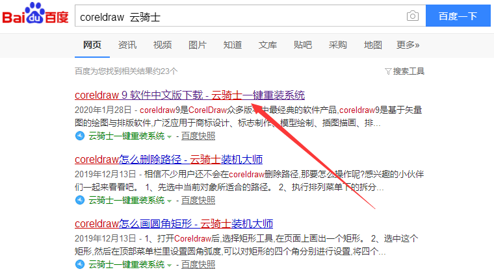Open 百度快照 for 删除路径 result
494x274 pixels.
click(198, 200)
